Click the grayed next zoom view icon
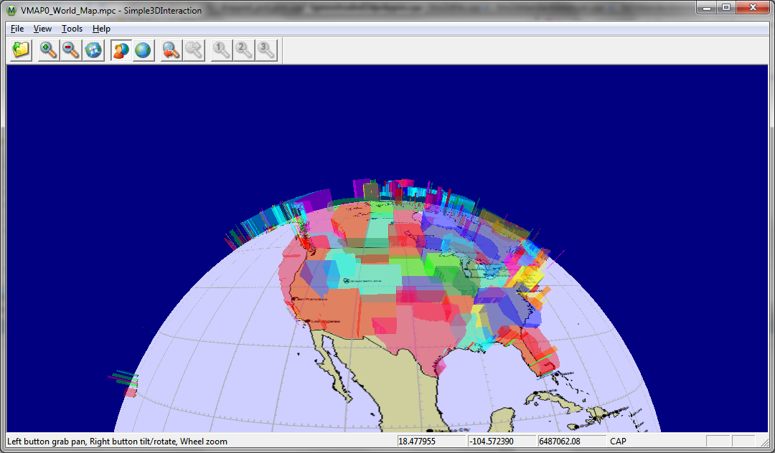The height and width of the screenshot is (453, 775). 194,50
